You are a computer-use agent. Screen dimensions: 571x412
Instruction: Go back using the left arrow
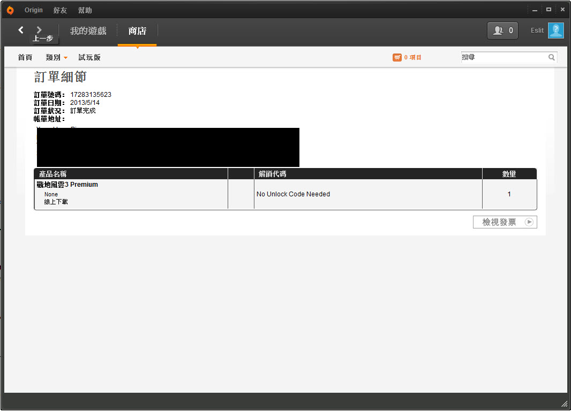21,30
